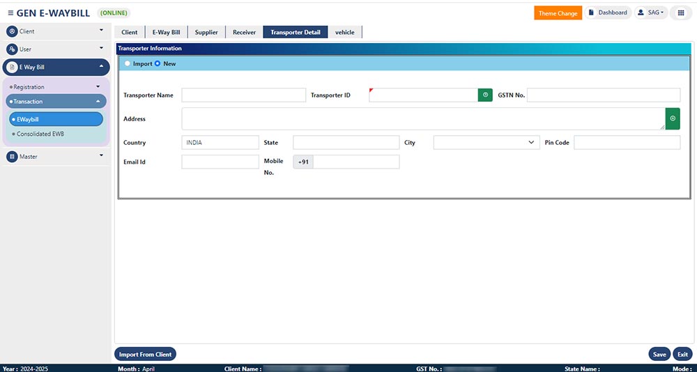Click the E Way Bill document icon in sidebar
The height and width of the screenshot is (372, 697).
12,67
